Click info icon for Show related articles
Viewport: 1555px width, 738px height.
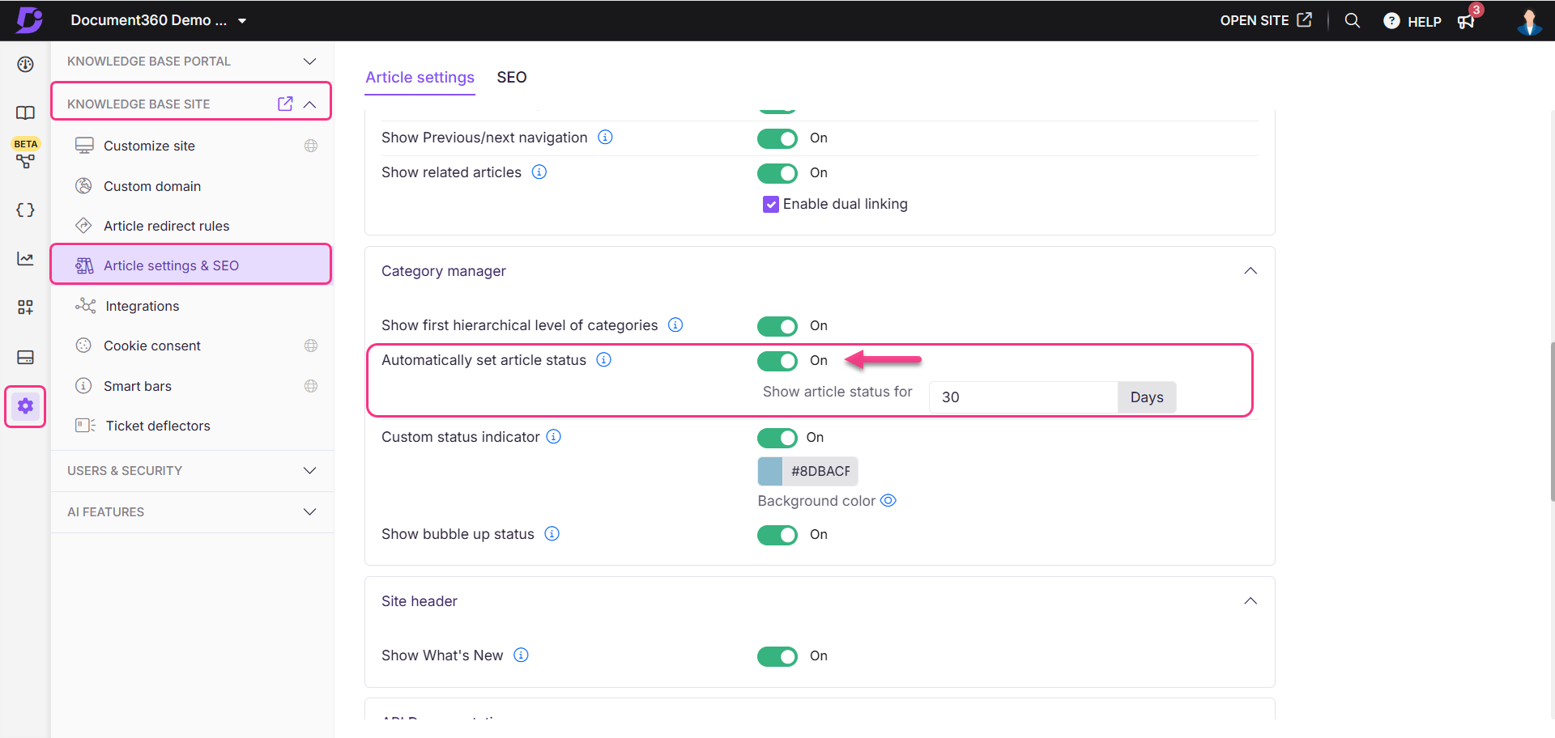pyautogui.click(x=539, y=172)
